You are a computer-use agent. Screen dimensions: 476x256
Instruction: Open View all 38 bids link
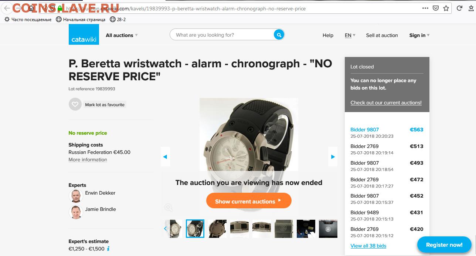(368, 246)
